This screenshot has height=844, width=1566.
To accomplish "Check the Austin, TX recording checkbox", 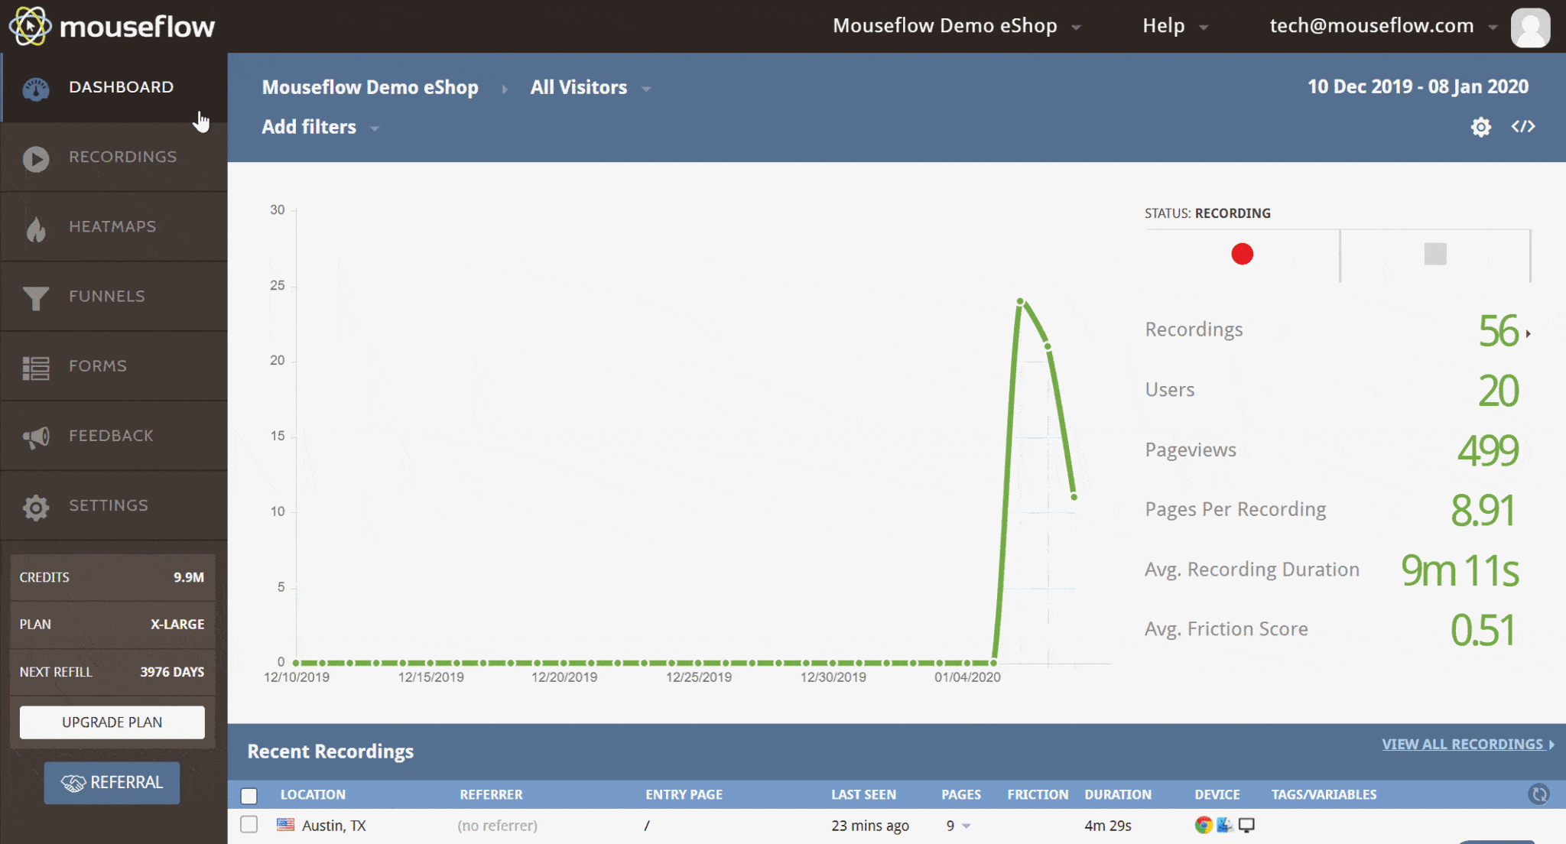I will [249, 825].
